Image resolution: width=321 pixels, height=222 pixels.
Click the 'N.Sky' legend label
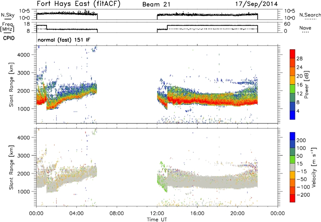point(8,15)
